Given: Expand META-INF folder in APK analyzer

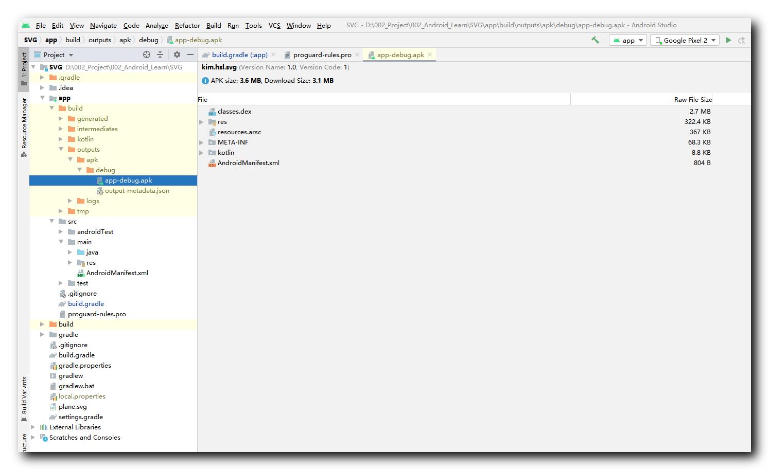Looking at the screenshot, I should pyautogui.click(x=201, y=142).
